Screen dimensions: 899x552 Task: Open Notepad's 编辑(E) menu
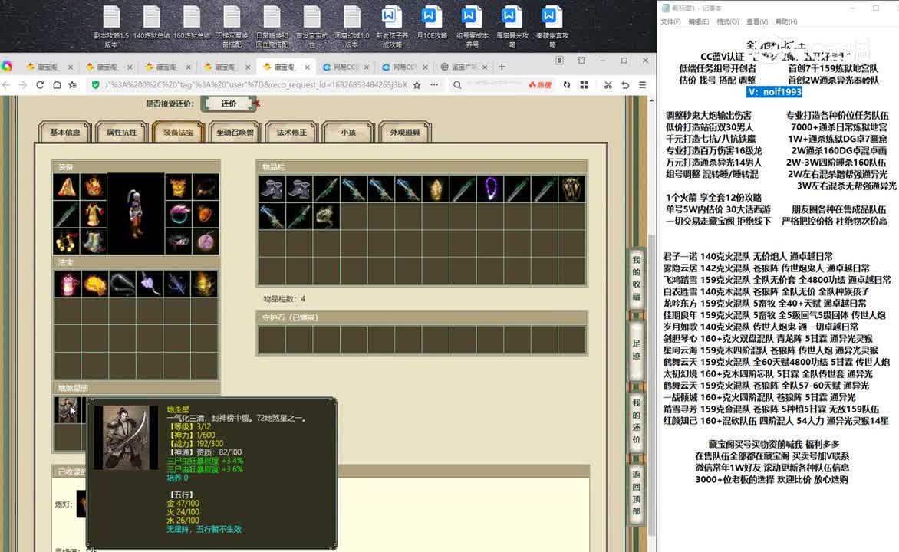[x=698, y=21]
